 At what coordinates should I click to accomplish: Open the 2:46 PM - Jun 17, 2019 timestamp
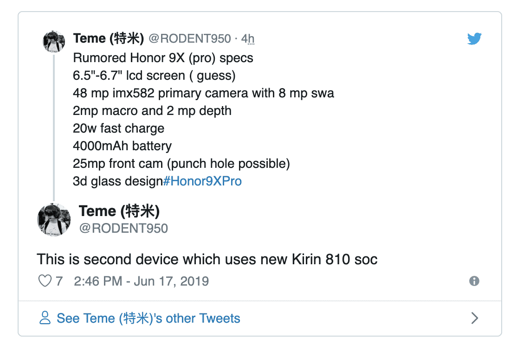(x=141, y=281)
